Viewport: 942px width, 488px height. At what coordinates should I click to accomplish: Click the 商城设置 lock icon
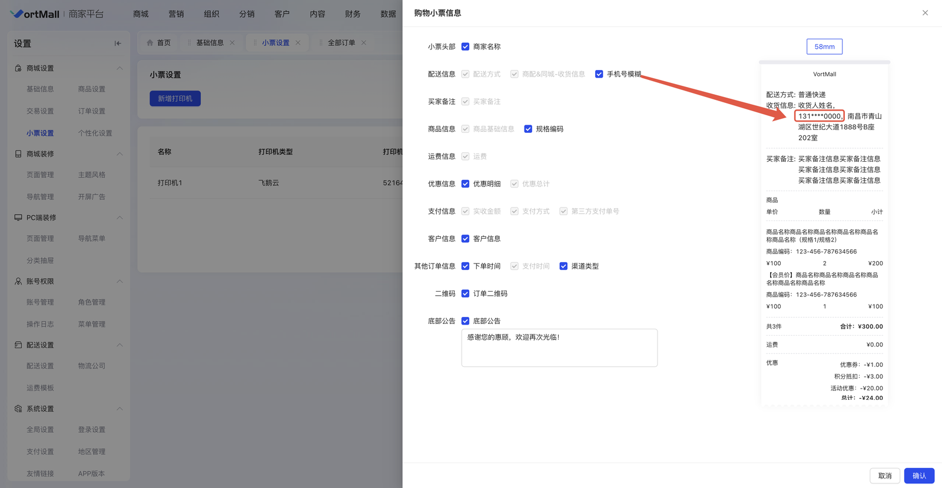coord(18,68)
